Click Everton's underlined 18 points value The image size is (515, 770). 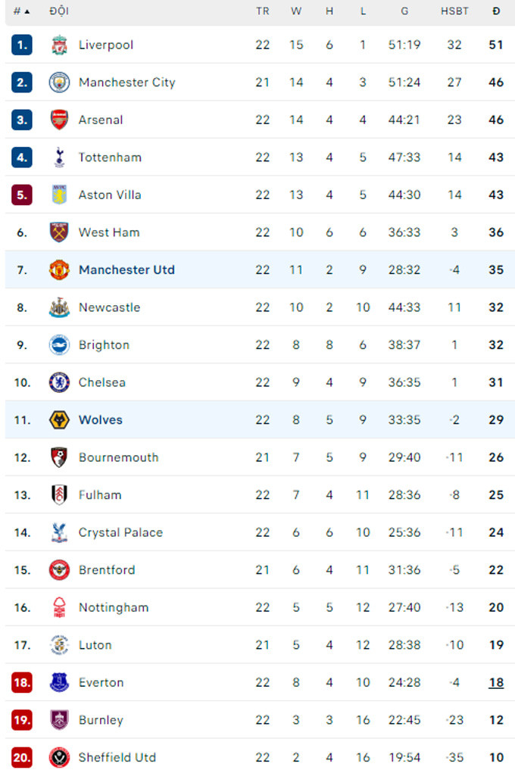point(496,683)
